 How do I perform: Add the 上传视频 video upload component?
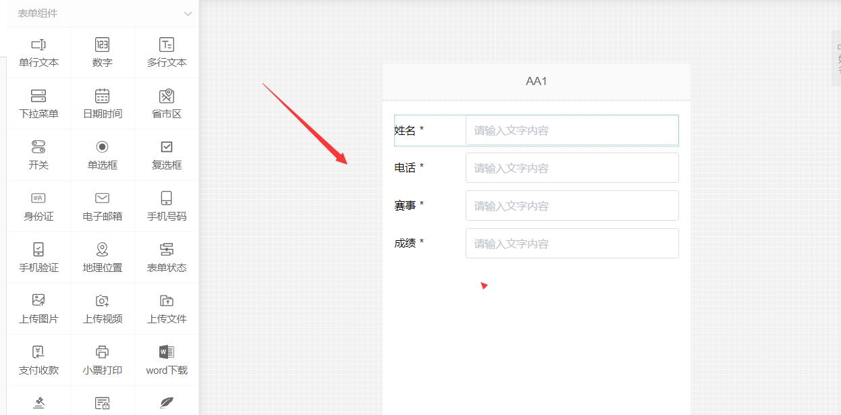point(102,309)
